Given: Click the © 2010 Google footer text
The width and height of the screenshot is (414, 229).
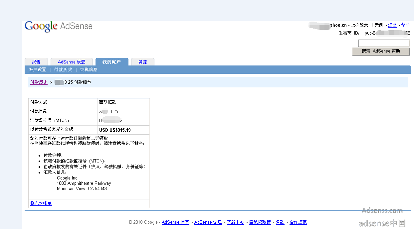Looking at the screenshot, I should click(x=143, y=222).
